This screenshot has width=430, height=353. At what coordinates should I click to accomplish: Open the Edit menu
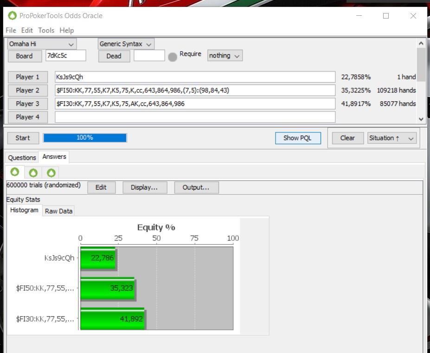(27, 30)
